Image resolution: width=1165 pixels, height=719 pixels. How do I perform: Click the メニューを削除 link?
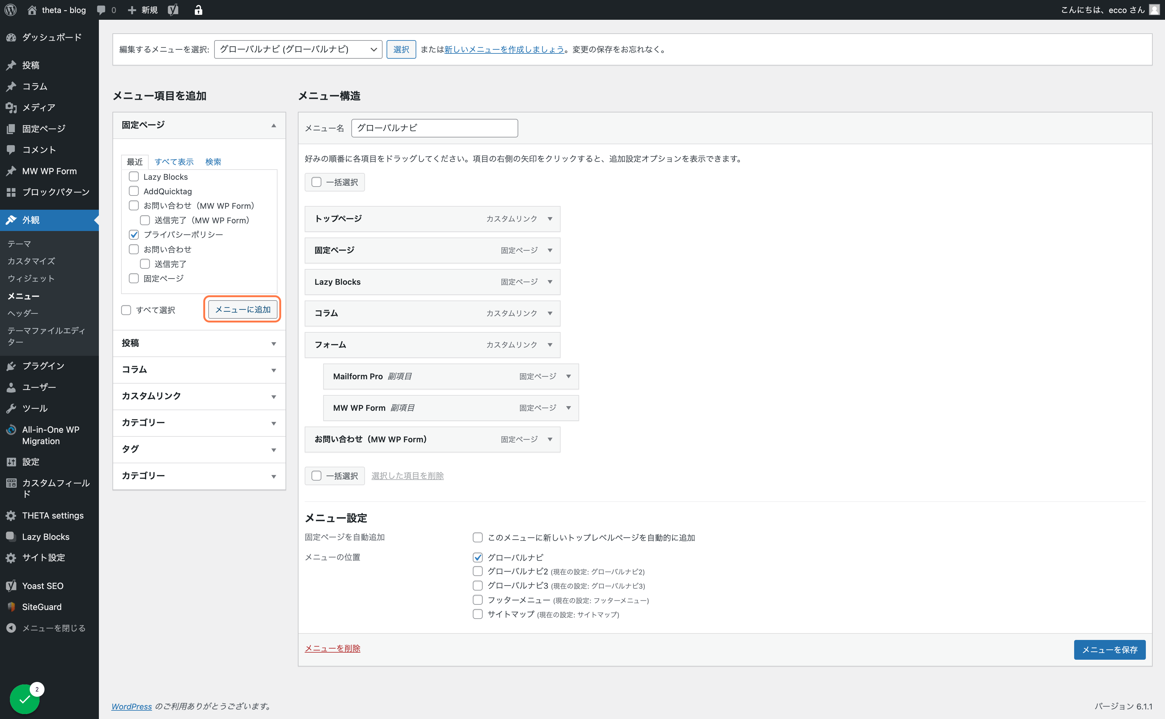point(333,648)
